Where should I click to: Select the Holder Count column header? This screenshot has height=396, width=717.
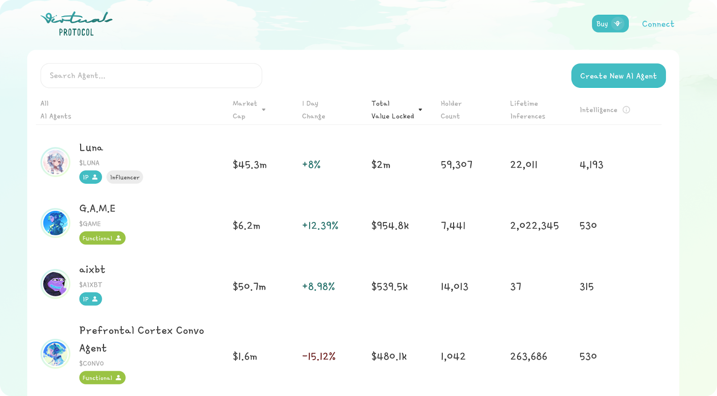(x=451, y=110)
